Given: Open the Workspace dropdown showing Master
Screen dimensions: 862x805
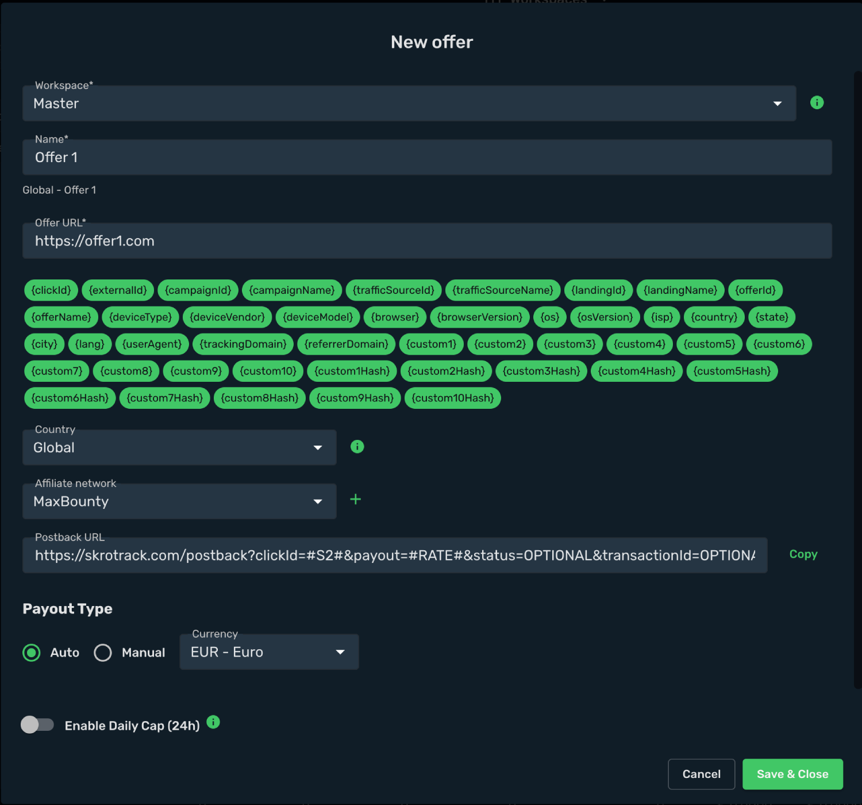Looking at the screenshot, I should tap(409, 103).
